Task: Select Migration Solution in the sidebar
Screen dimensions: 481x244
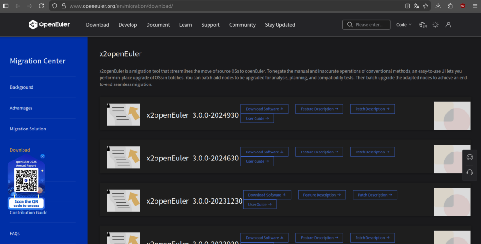Action: coord(28,129)
